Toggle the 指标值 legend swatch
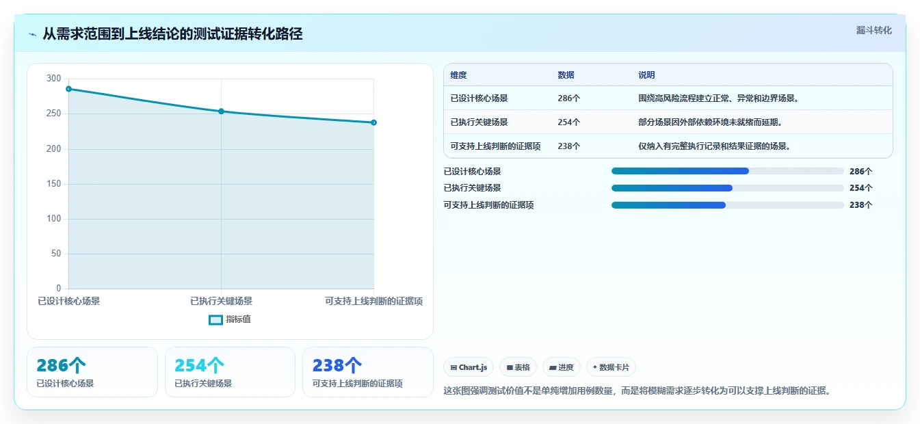The width and height of the screenshot is (920, 424). coord(215,319)
